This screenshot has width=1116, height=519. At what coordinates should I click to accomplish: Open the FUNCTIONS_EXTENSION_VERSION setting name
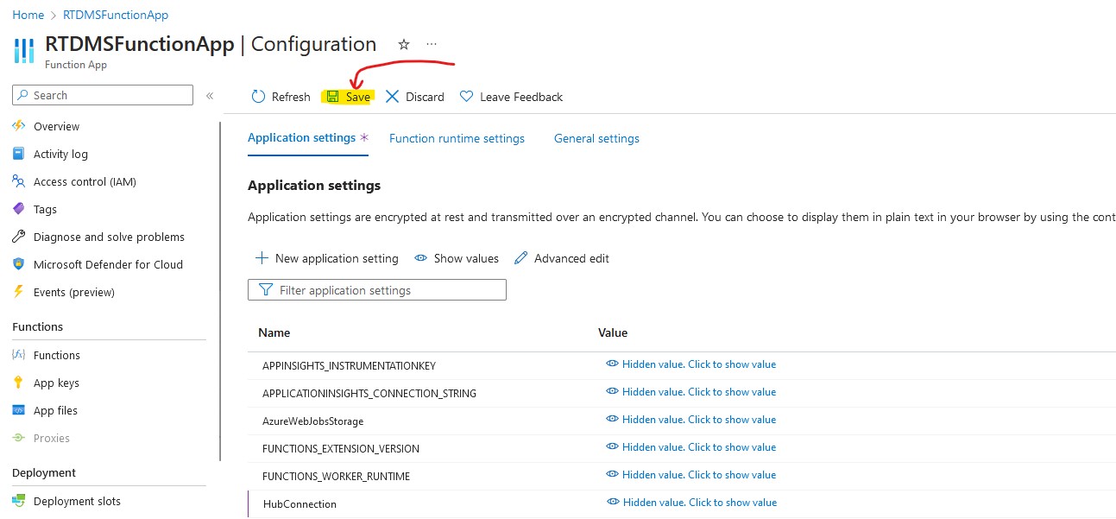pyautogui.click(x=341, y=448)
